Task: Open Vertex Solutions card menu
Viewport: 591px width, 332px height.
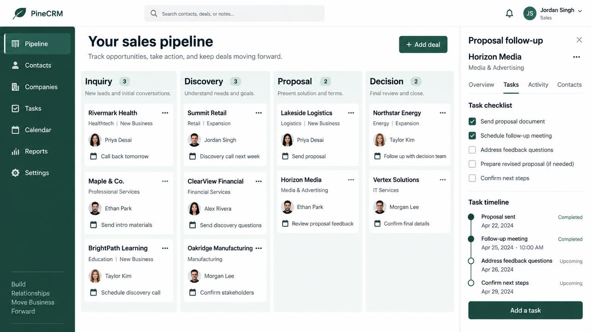Action: click(x=443, y=180)
